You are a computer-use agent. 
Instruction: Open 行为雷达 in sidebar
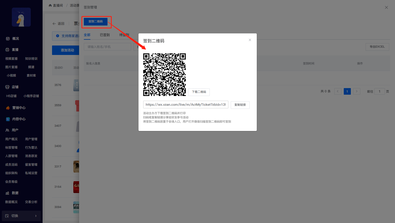[31, 148]
